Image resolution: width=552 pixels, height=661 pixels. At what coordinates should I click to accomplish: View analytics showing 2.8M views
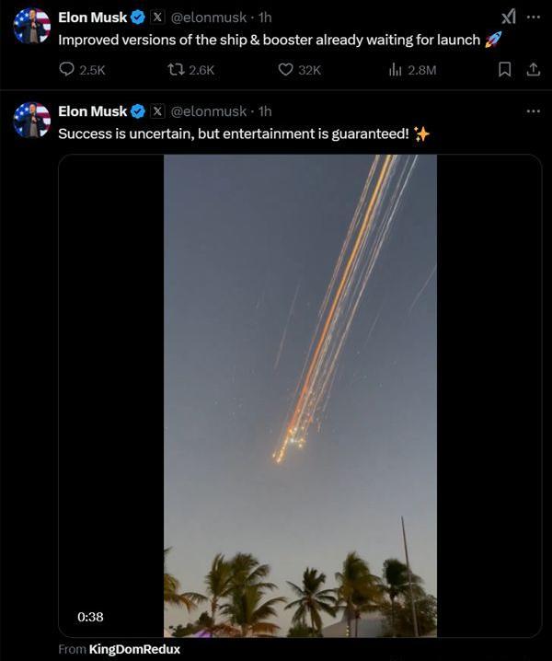(x=397, y=69)
